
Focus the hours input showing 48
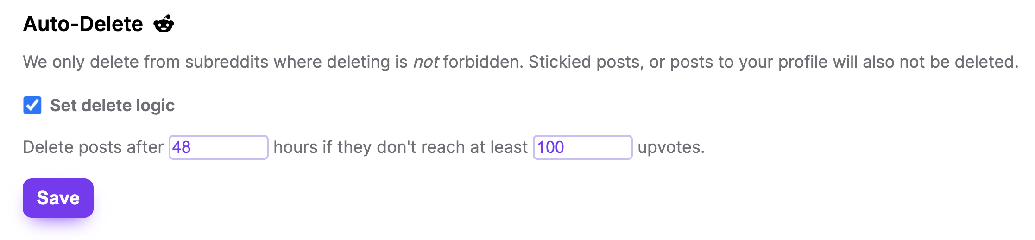[218, 147]
